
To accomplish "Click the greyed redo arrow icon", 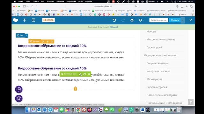I will 123,20.
